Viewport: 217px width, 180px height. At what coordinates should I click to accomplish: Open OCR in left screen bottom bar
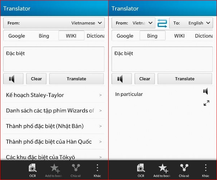click(x=32, y=170)
